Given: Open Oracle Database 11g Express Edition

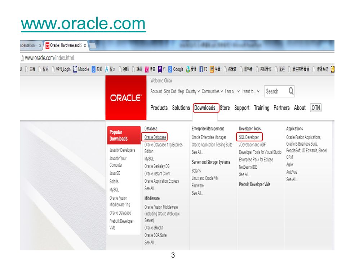Looking at the screenshot, I should click(163, 148).
